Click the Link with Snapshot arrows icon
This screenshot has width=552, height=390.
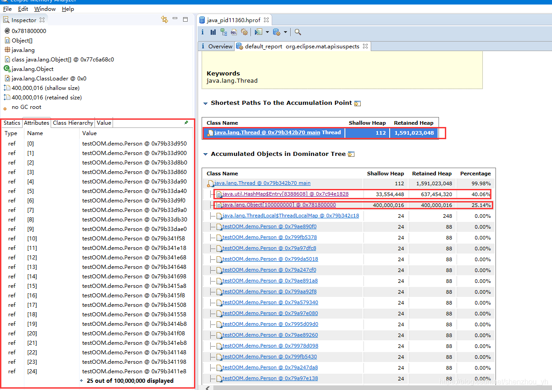165,19
